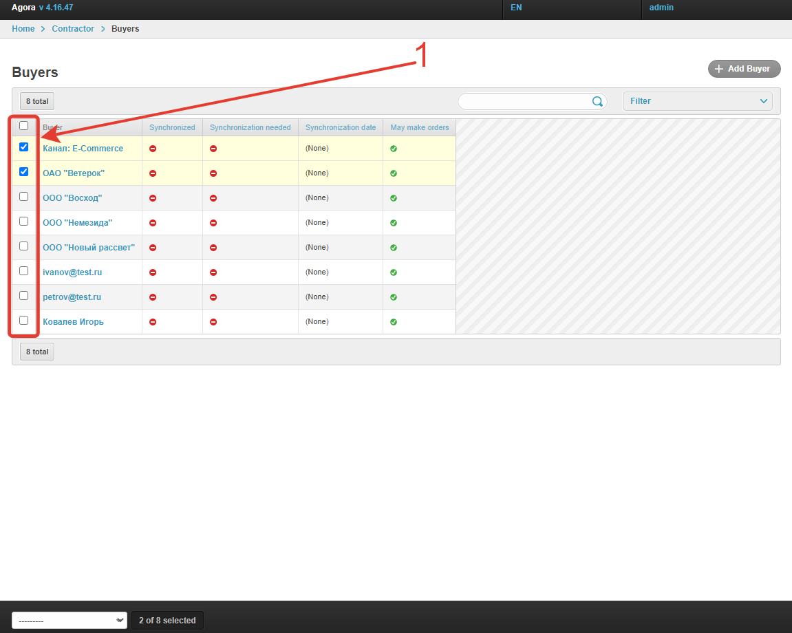Screen dimensions: 792x633
Task: Toggle the select-all checkbox in table header
Action: [x=24, y=126]
